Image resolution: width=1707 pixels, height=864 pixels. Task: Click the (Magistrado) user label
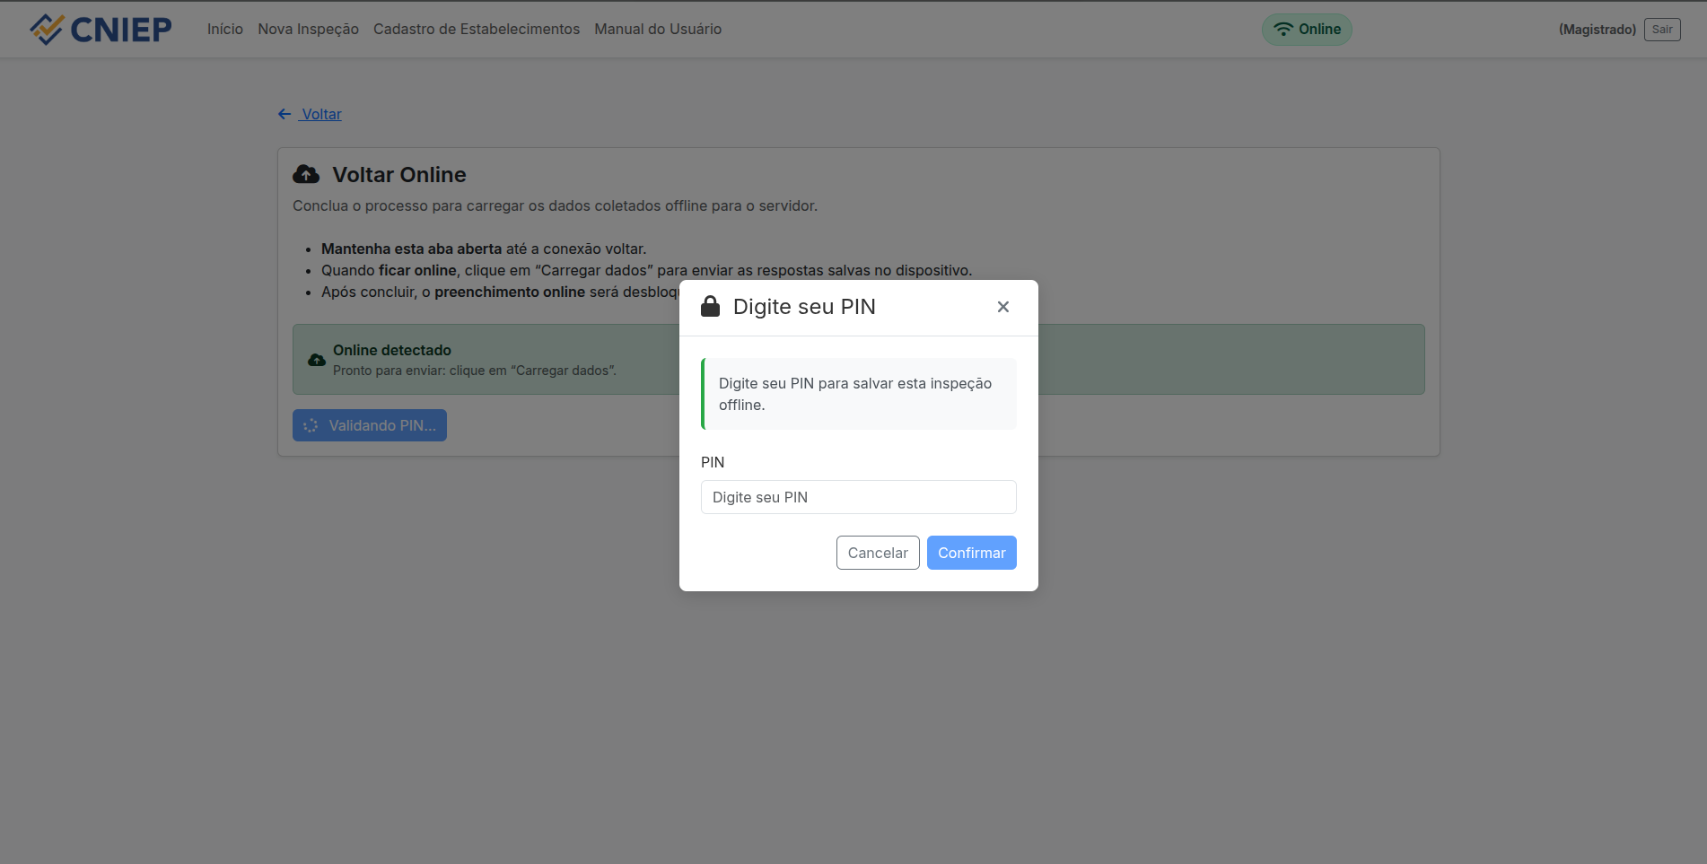pyautogui.click(x=1597, y=30)
